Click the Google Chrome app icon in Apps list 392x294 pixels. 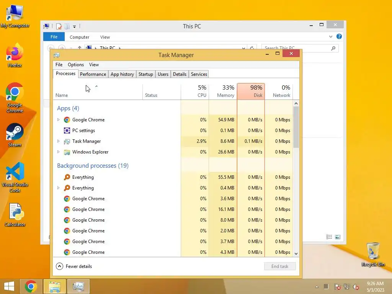(67, 120)
